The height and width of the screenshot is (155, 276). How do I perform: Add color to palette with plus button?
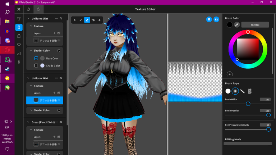click(230, 74)
